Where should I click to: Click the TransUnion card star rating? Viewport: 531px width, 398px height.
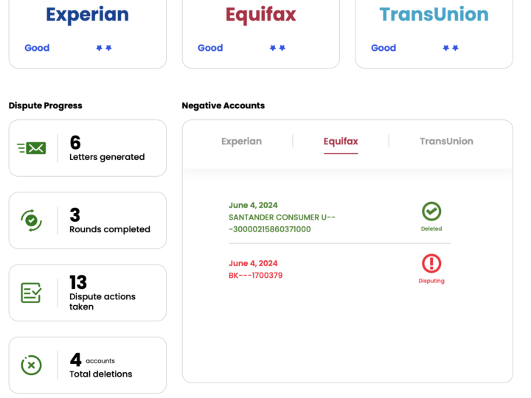[451, 48]
